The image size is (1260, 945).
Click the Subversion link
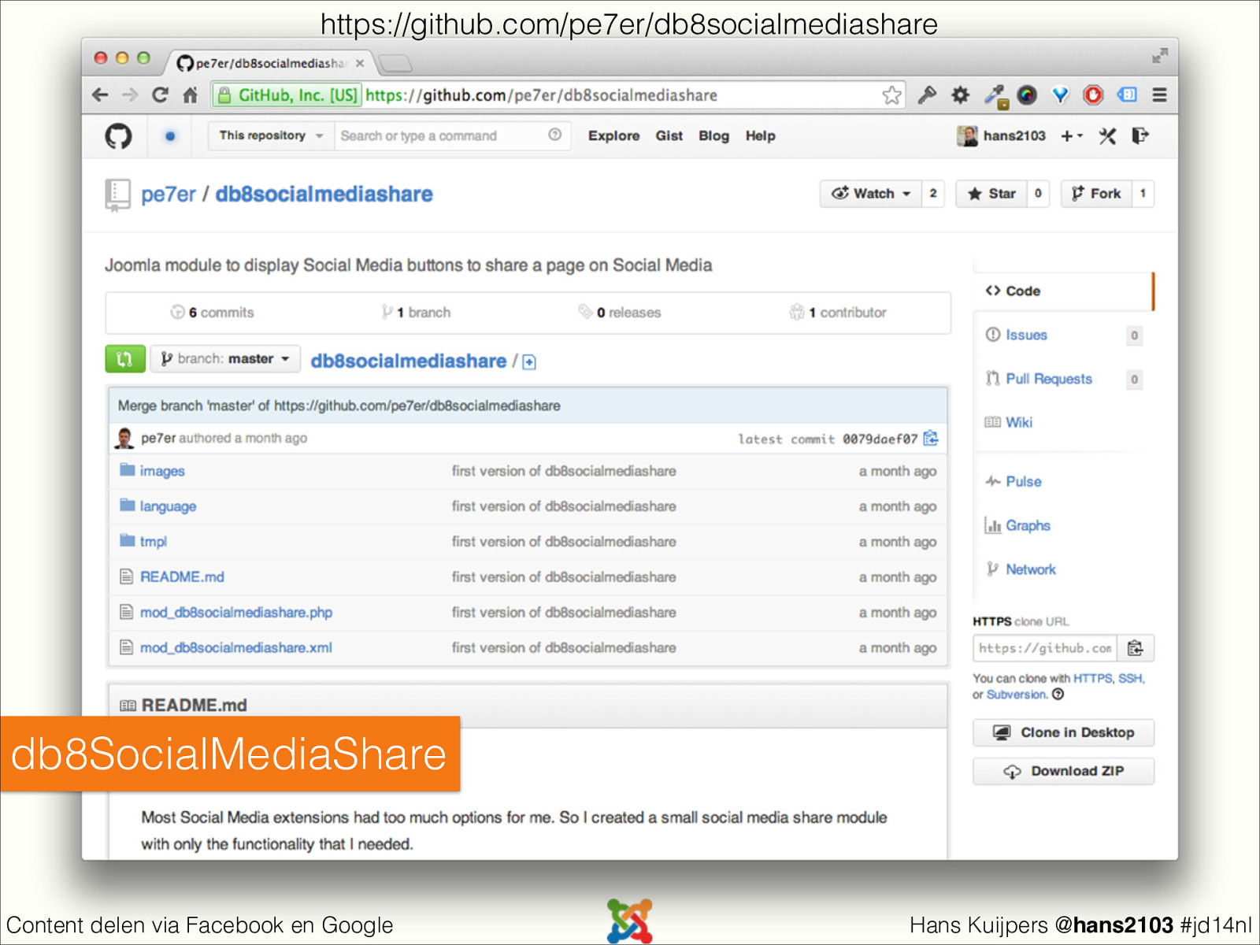tap(1016, 695)
